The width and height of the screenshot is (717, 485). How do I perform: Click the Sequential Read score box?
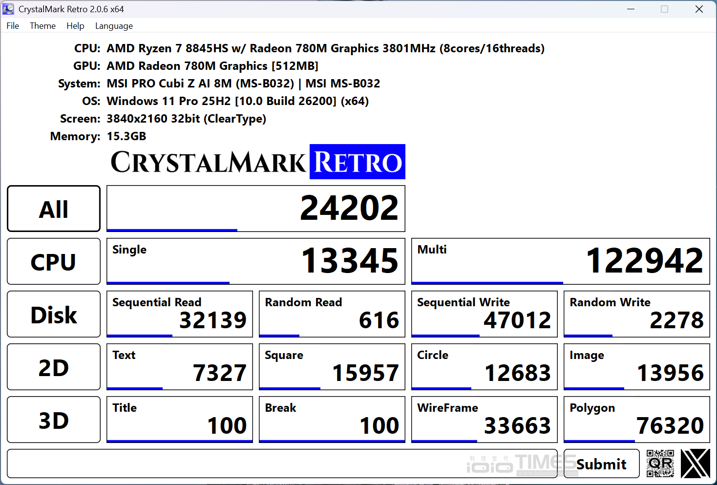(x=179, y=314)
